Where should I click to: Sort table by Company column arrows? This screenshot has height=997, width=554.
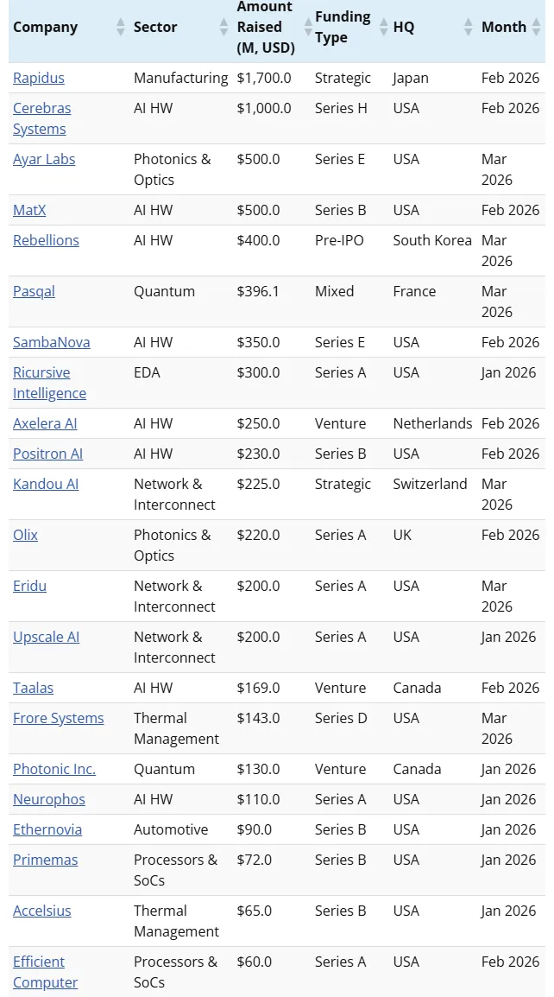(121, 28)
